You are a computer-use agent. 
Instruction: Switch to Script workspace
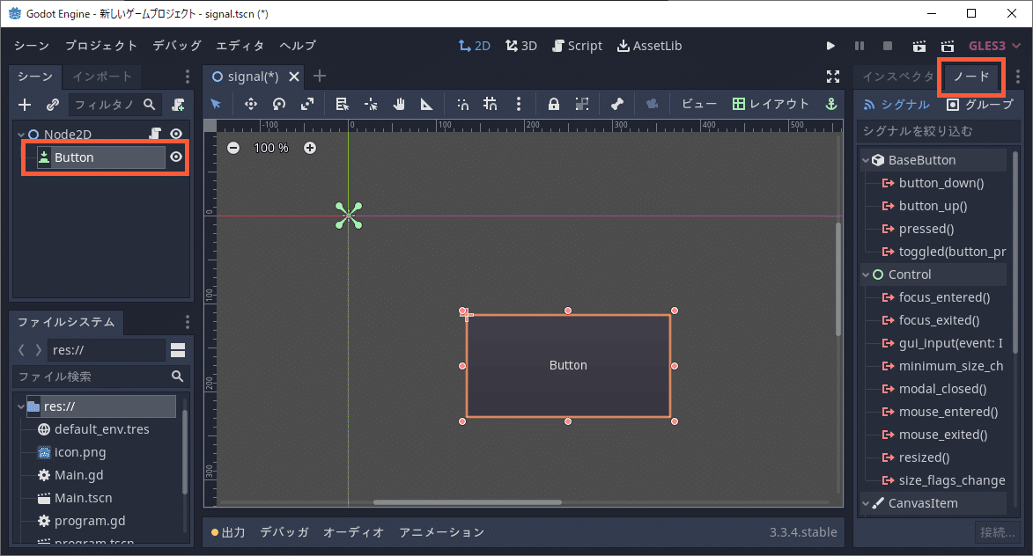(x=577, y=46)
